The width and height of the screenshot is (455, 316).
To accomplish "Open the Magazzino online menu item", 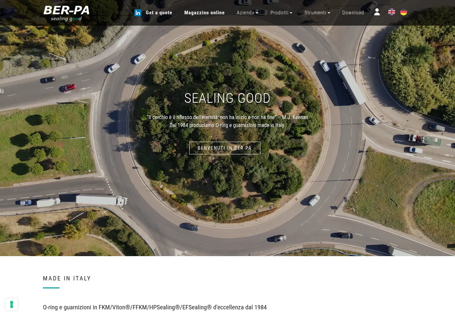I will click(x=204, y=13).
